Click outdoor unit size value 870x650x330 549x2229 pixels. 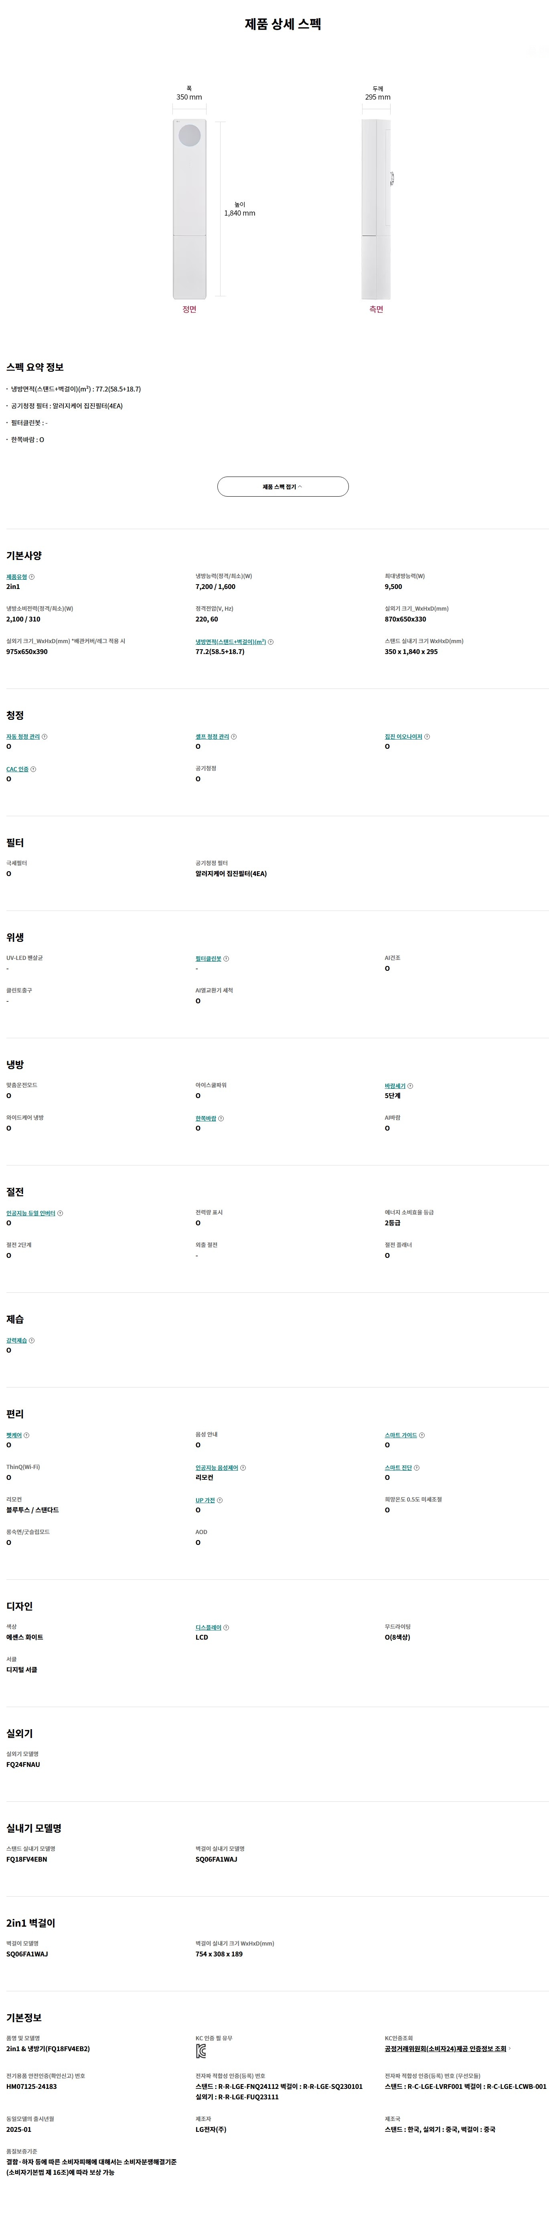(x=405, y=619)
